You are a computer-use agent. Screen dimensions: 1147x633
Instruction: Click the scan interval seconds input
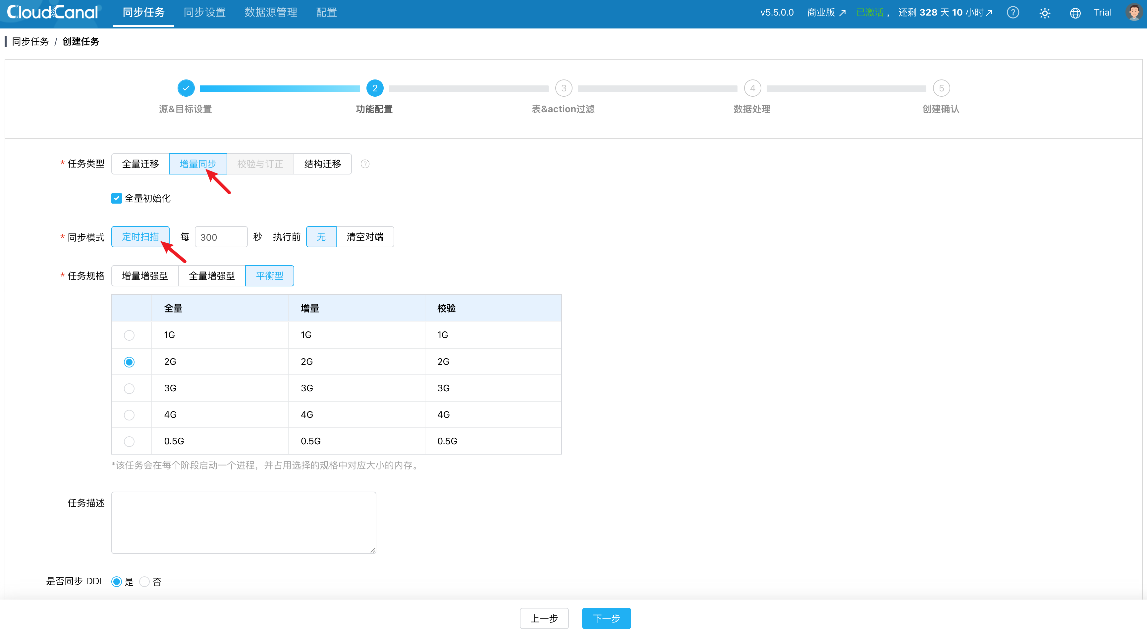tap(220, 237)
